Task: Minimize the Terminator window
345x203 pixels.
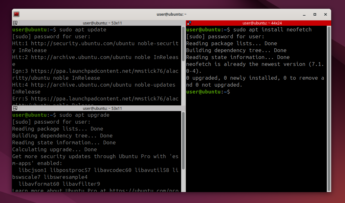Action: [304, 14]
